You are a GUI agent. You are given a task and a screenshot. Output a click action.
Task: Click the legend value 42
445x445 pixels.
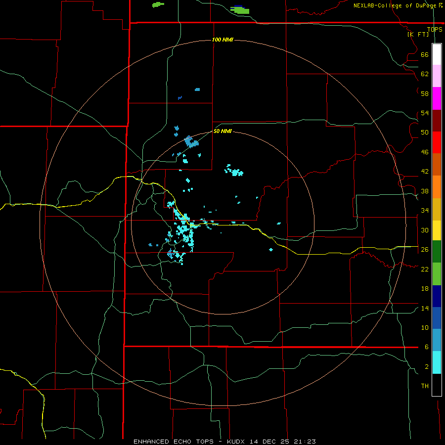point(425,171)
